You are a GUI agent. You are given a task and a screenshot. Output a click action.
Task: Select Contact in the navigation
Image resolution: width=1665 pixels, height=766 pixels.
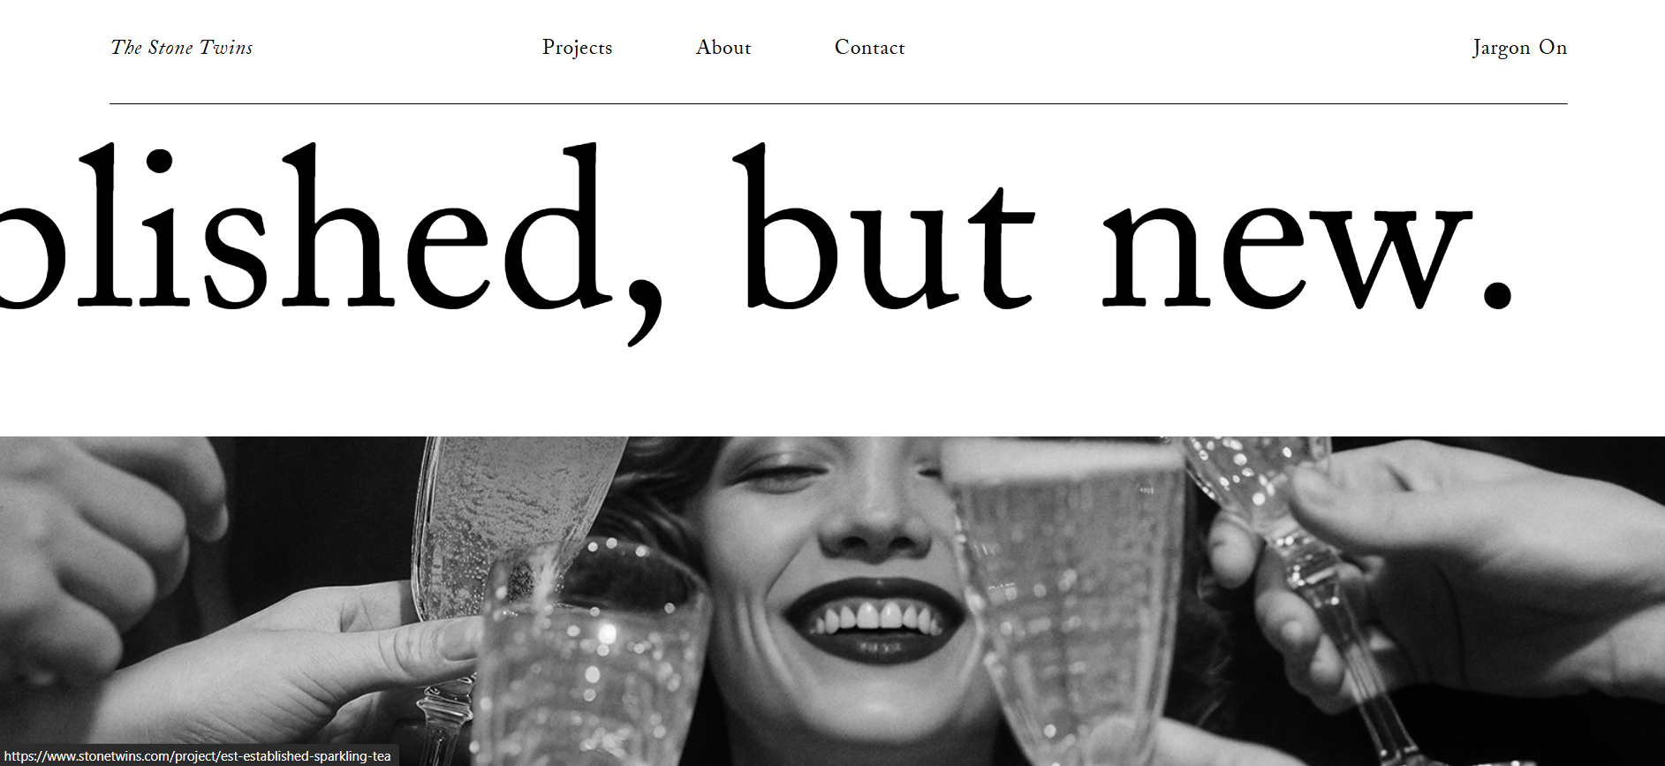pyautogui.click(x=870, y=48)
